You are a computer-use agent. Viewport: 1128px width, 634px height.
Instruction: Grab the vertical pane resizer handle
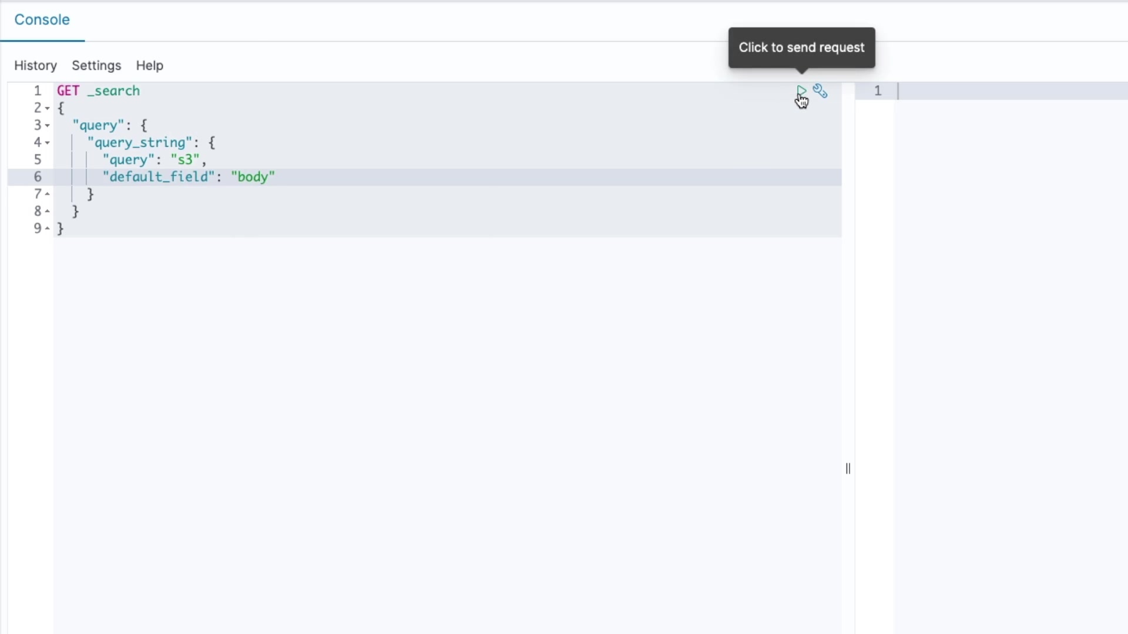(x=848, y=468)
